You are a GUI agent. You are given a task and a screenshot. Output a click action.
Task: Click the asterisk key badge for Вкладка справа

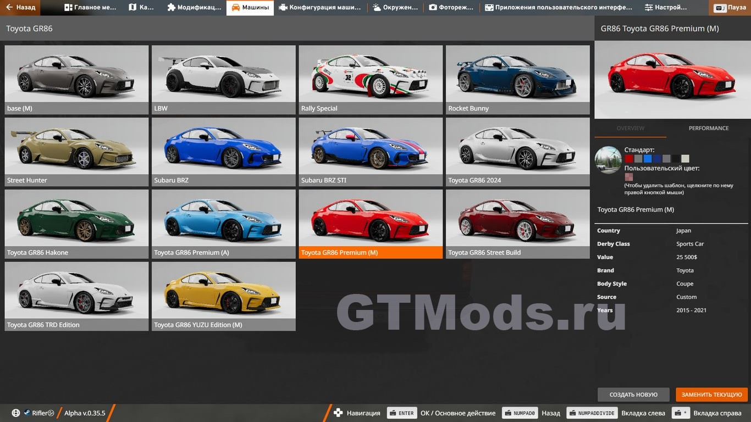coord(681,413)
